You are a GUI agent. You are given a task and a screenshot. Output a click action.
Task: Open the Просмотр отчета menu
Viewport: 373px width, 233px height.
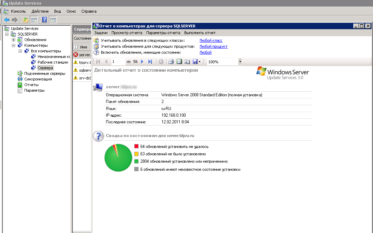(127, 33)
